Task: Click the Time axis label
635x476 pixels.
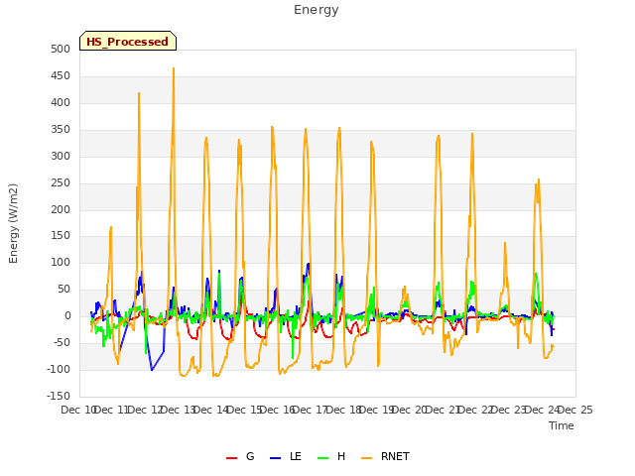Action: pyautogui.click(x=561, y=425)
